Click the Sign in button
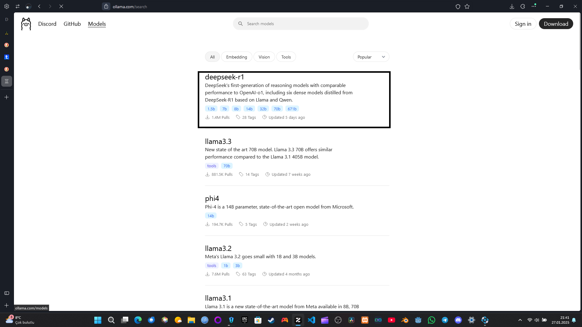The image size is (582, 327). point(523,24)
